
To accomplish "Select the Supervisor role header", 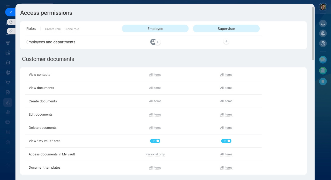I will coord(226,29).
